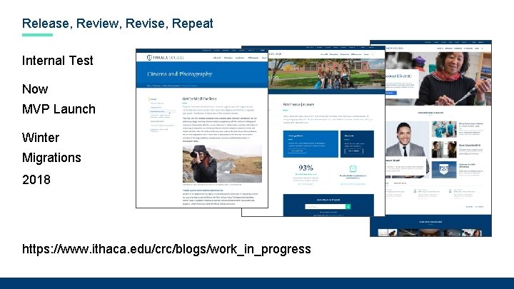Click the woman with pipette hero photo

point(438,78)
